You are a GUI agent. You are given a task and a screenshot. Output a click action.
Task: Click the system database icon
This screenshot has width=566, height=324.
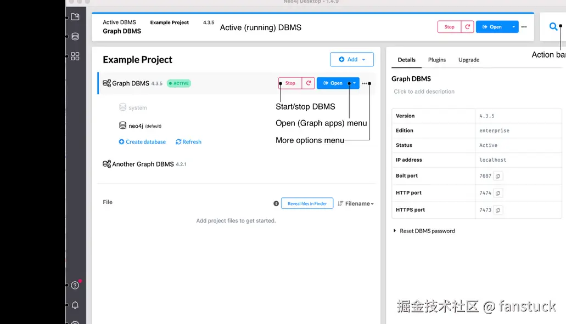coord(123,107)
